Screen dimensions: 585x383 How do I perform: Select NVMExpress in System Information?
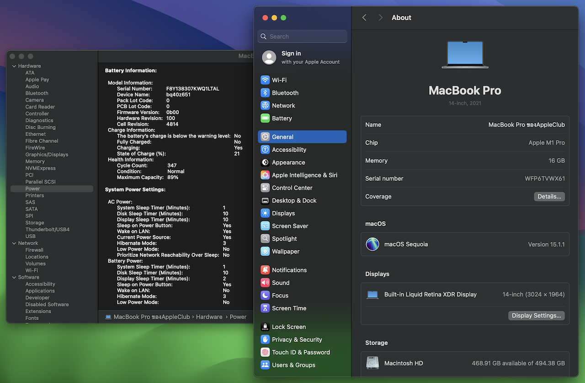tap(41, 168)
